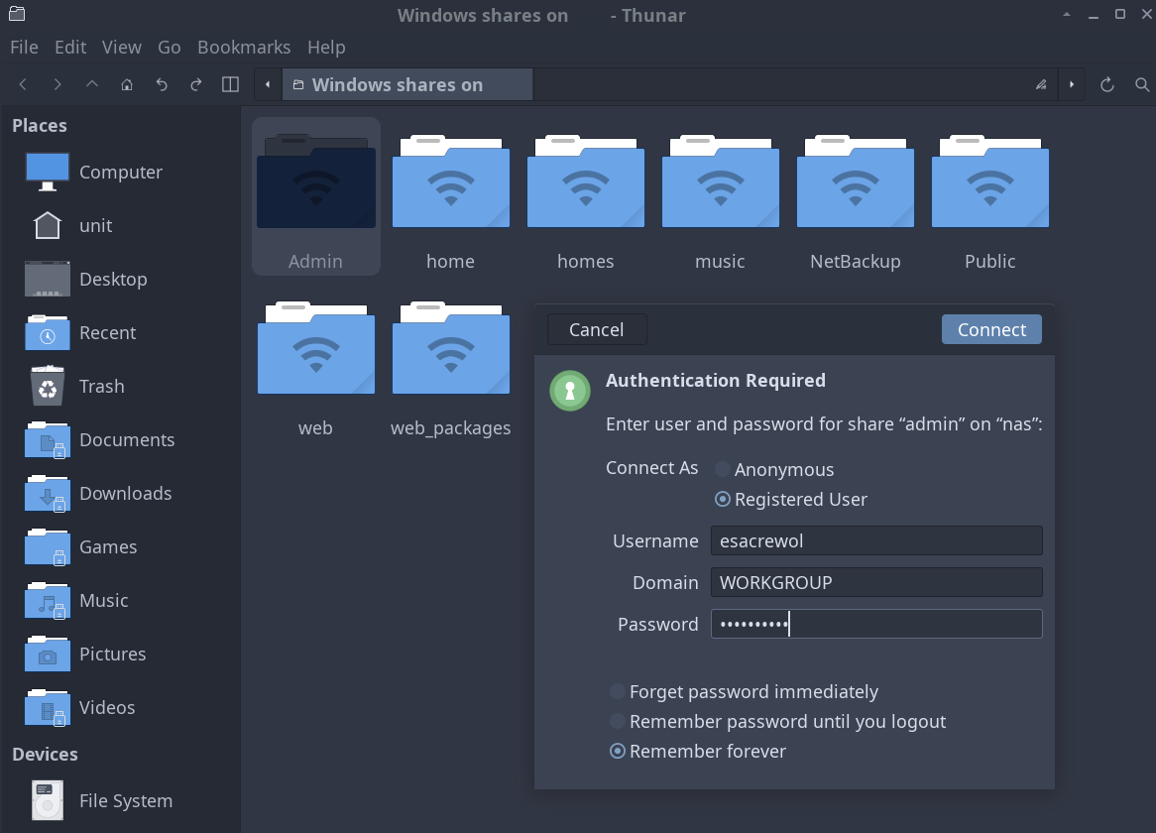Select the Admin share folder

[x=315, y=196]
